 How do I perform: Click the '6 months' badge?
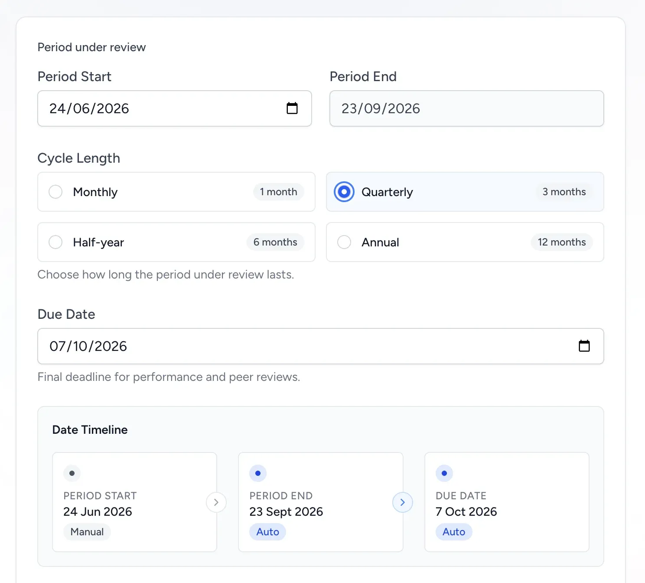tap(276, 242)
